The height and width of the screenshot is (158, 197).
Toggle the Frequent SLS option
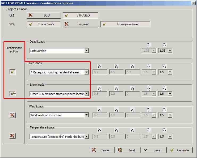pos(80,24)
